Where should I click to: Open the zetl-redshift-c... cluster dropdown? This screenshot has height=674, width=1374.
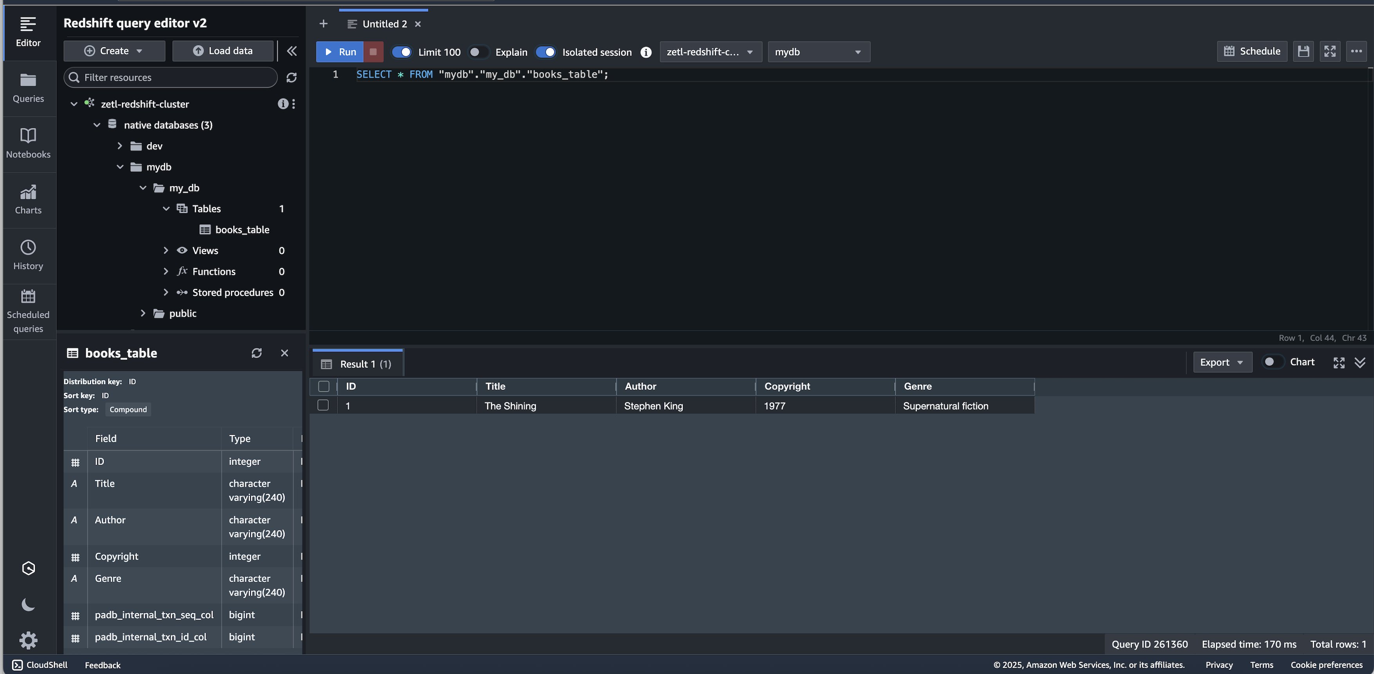click(x=710, y=52)
